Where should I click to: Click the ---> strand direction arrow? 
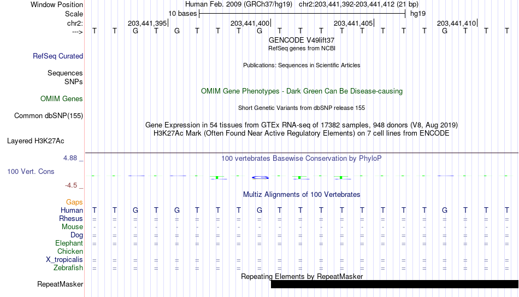pyautogui.click(x=77, y=32)
